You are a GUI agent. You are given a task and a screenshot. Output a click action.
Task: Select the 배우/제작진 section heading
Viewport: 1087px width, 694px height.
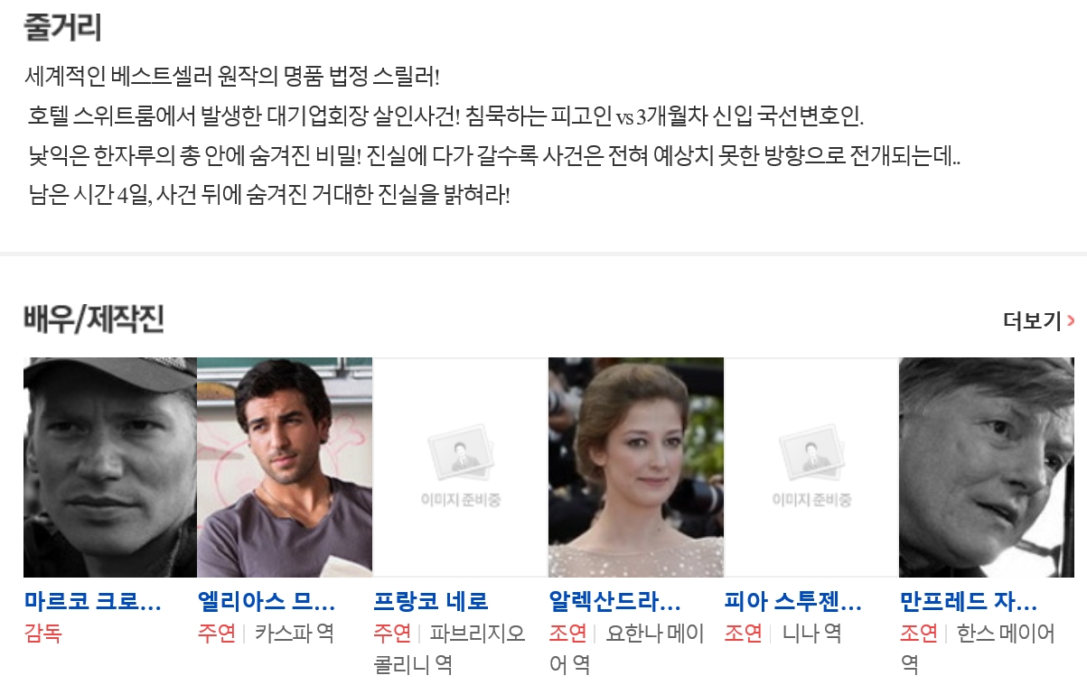(x=94, y=319)
